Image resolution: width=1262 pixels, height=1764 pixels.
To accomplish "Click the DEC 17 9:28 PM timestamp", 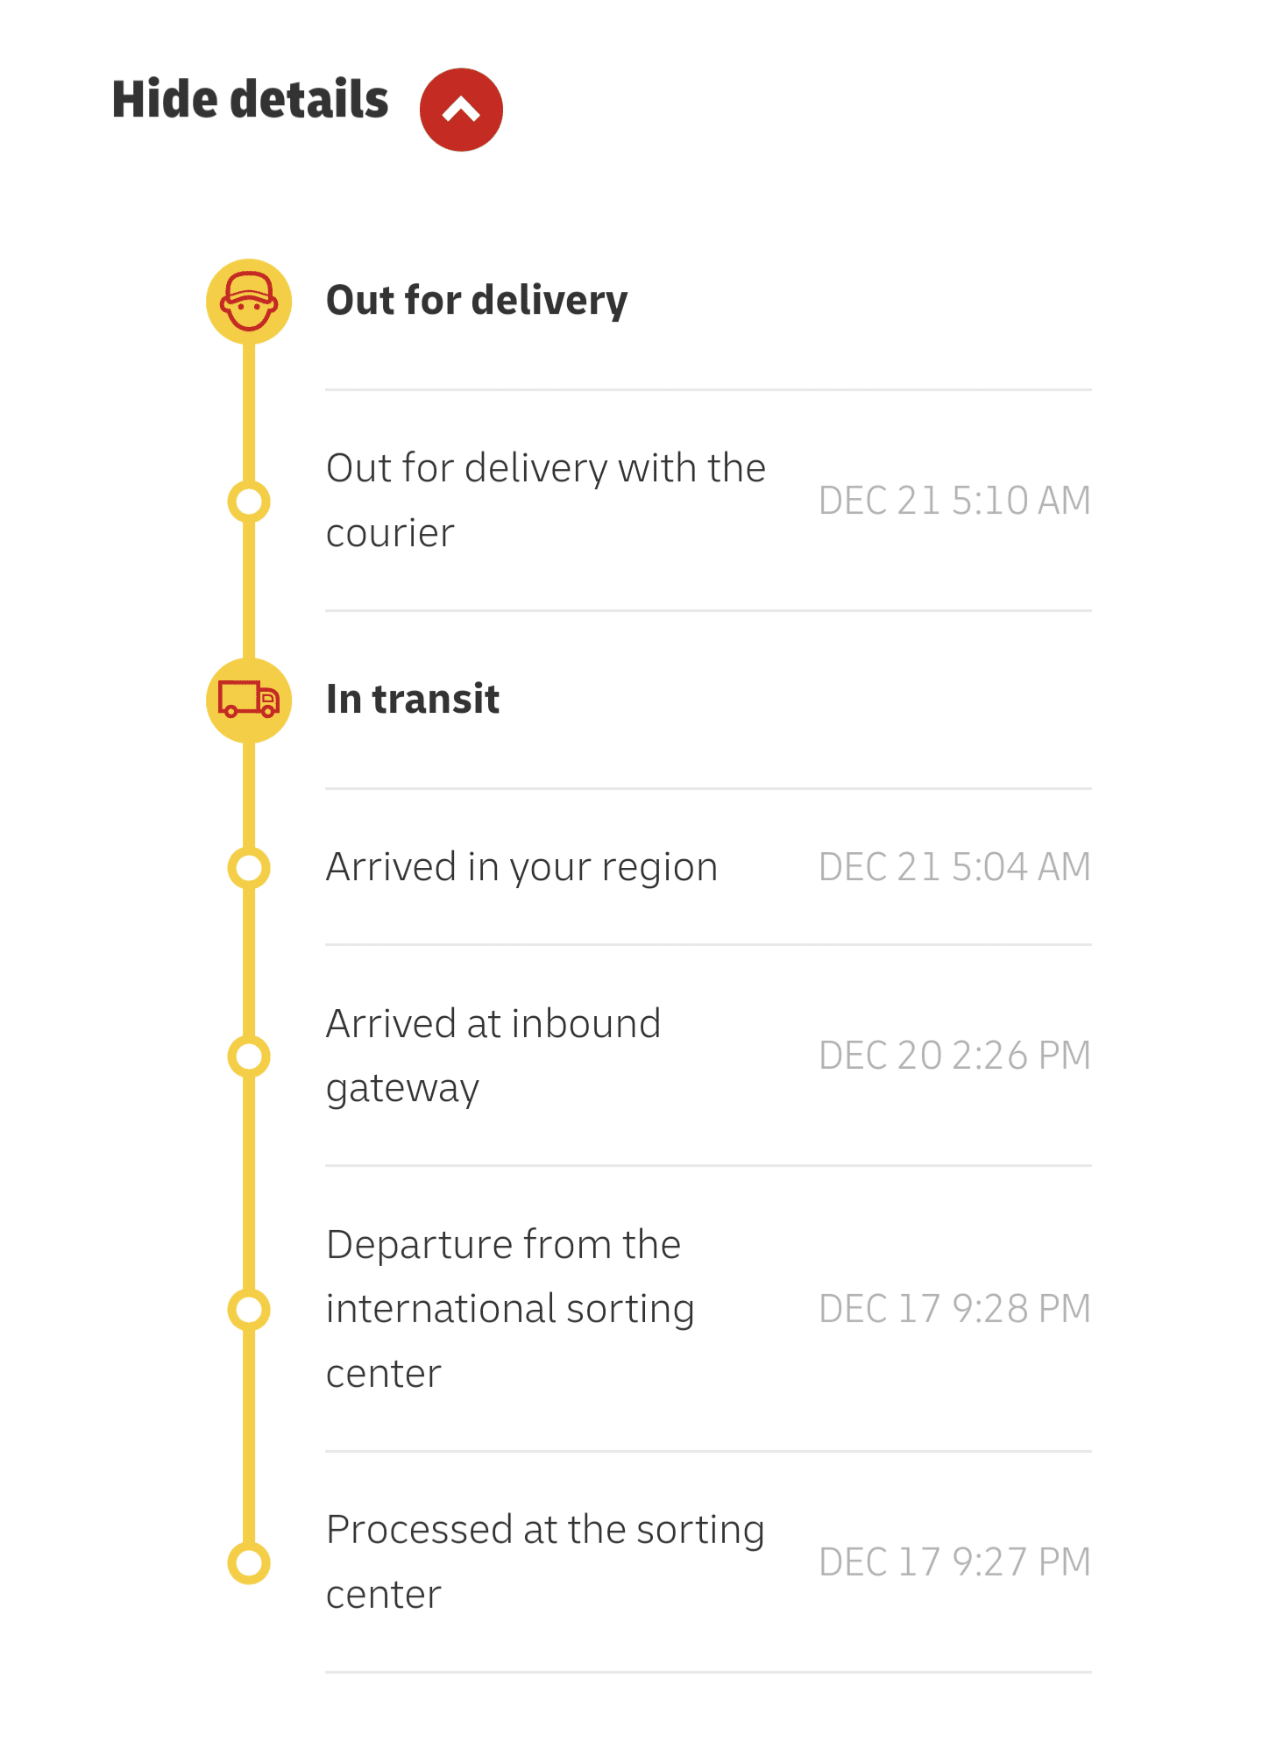I will [954, 1309].
